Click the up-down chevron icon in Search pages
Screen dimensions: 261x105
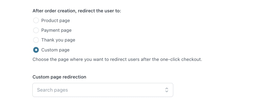click(x=167, y=90)
